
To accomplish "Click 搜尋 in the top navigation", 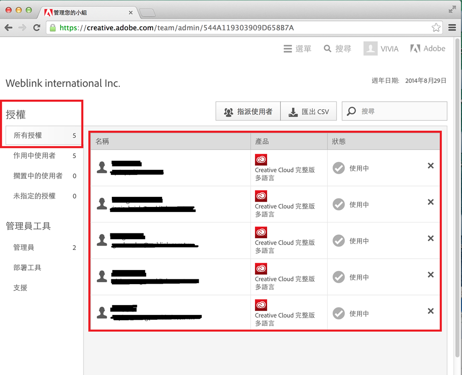I will 337,49.
